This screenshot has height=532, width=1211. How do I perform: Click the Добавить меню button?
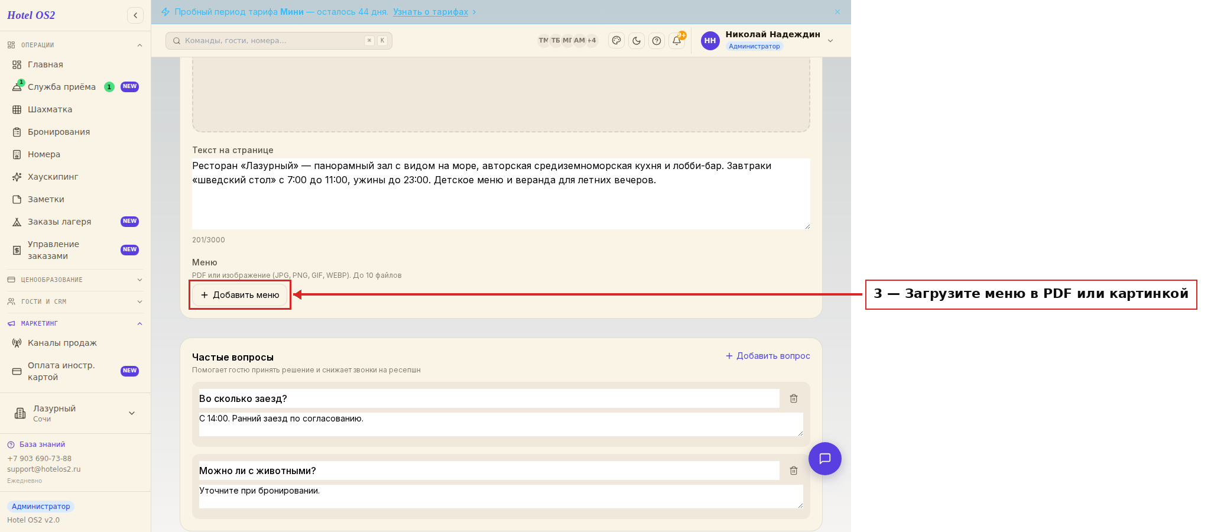[x=240, y=295]
